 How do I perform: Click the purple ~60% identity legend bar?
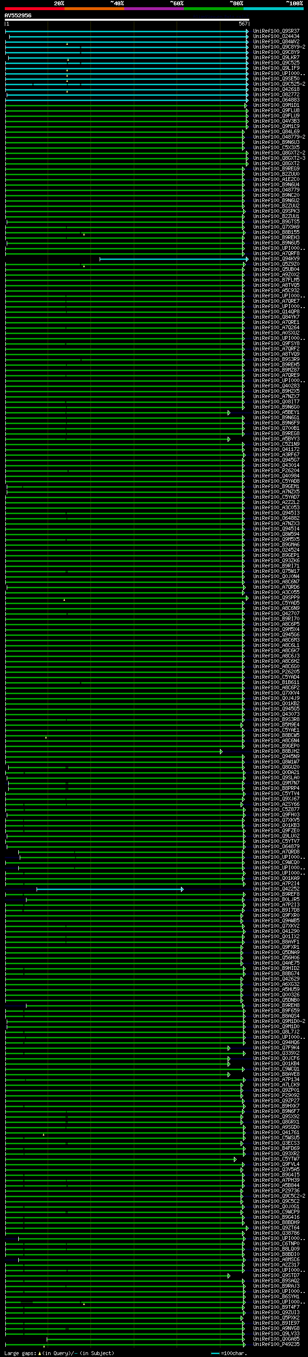click(x=154, y=9)
